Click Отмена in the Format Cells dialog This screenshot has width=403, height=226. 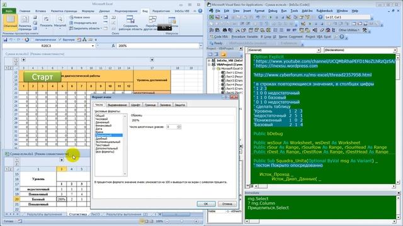point(227,203)
